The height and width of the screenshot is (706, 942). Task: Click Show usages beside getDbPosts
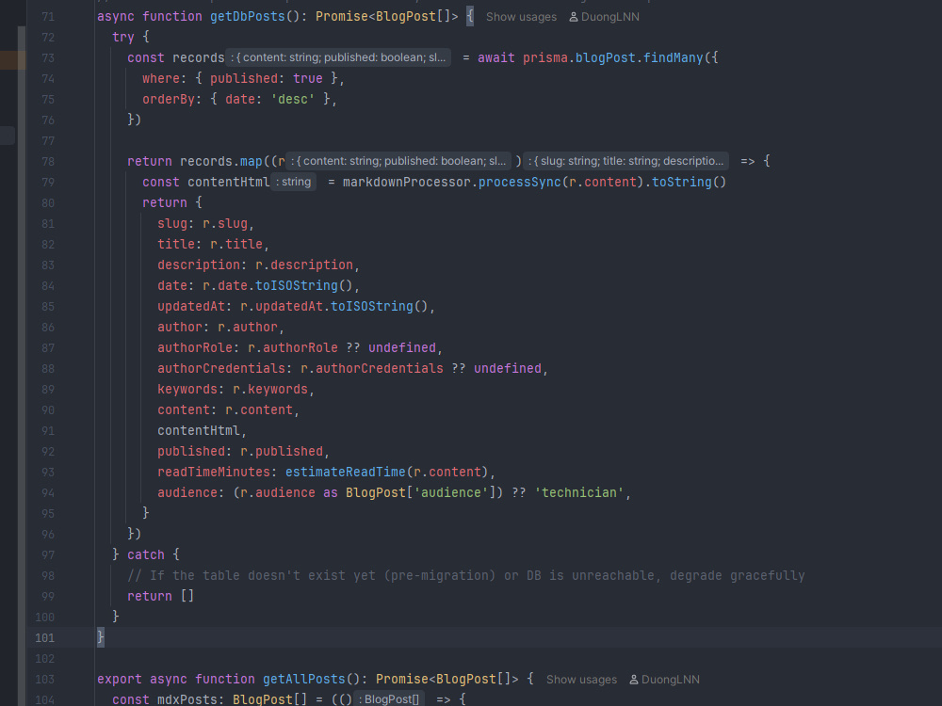point(521,17)
